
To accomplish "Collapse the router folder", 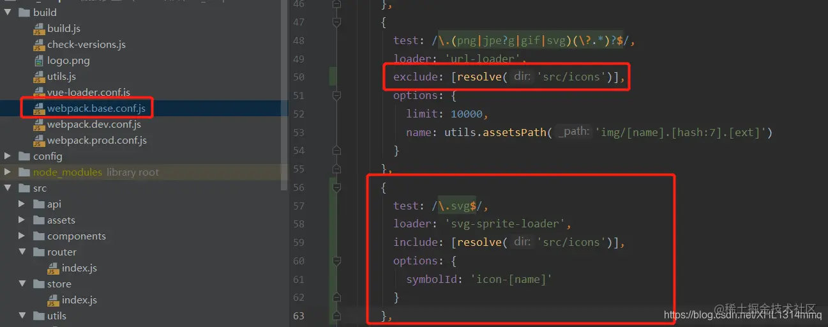I will pos(22,252).
